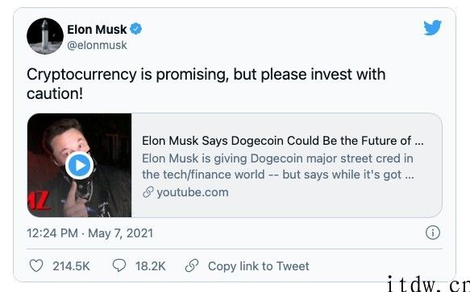Like the tweet with heart icon
Image resolution: width=470 pixels, height=292 pixels.
(x=36, y=265)
